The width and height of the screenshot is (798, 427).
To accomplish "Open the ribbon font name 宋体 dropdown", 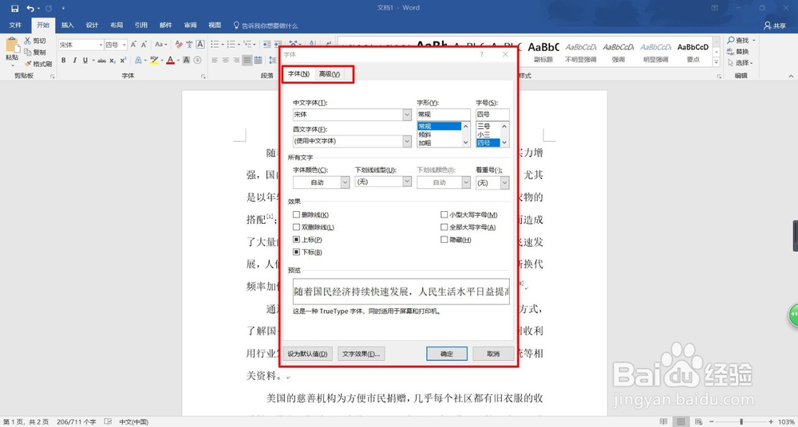I will tap(100, 45).
